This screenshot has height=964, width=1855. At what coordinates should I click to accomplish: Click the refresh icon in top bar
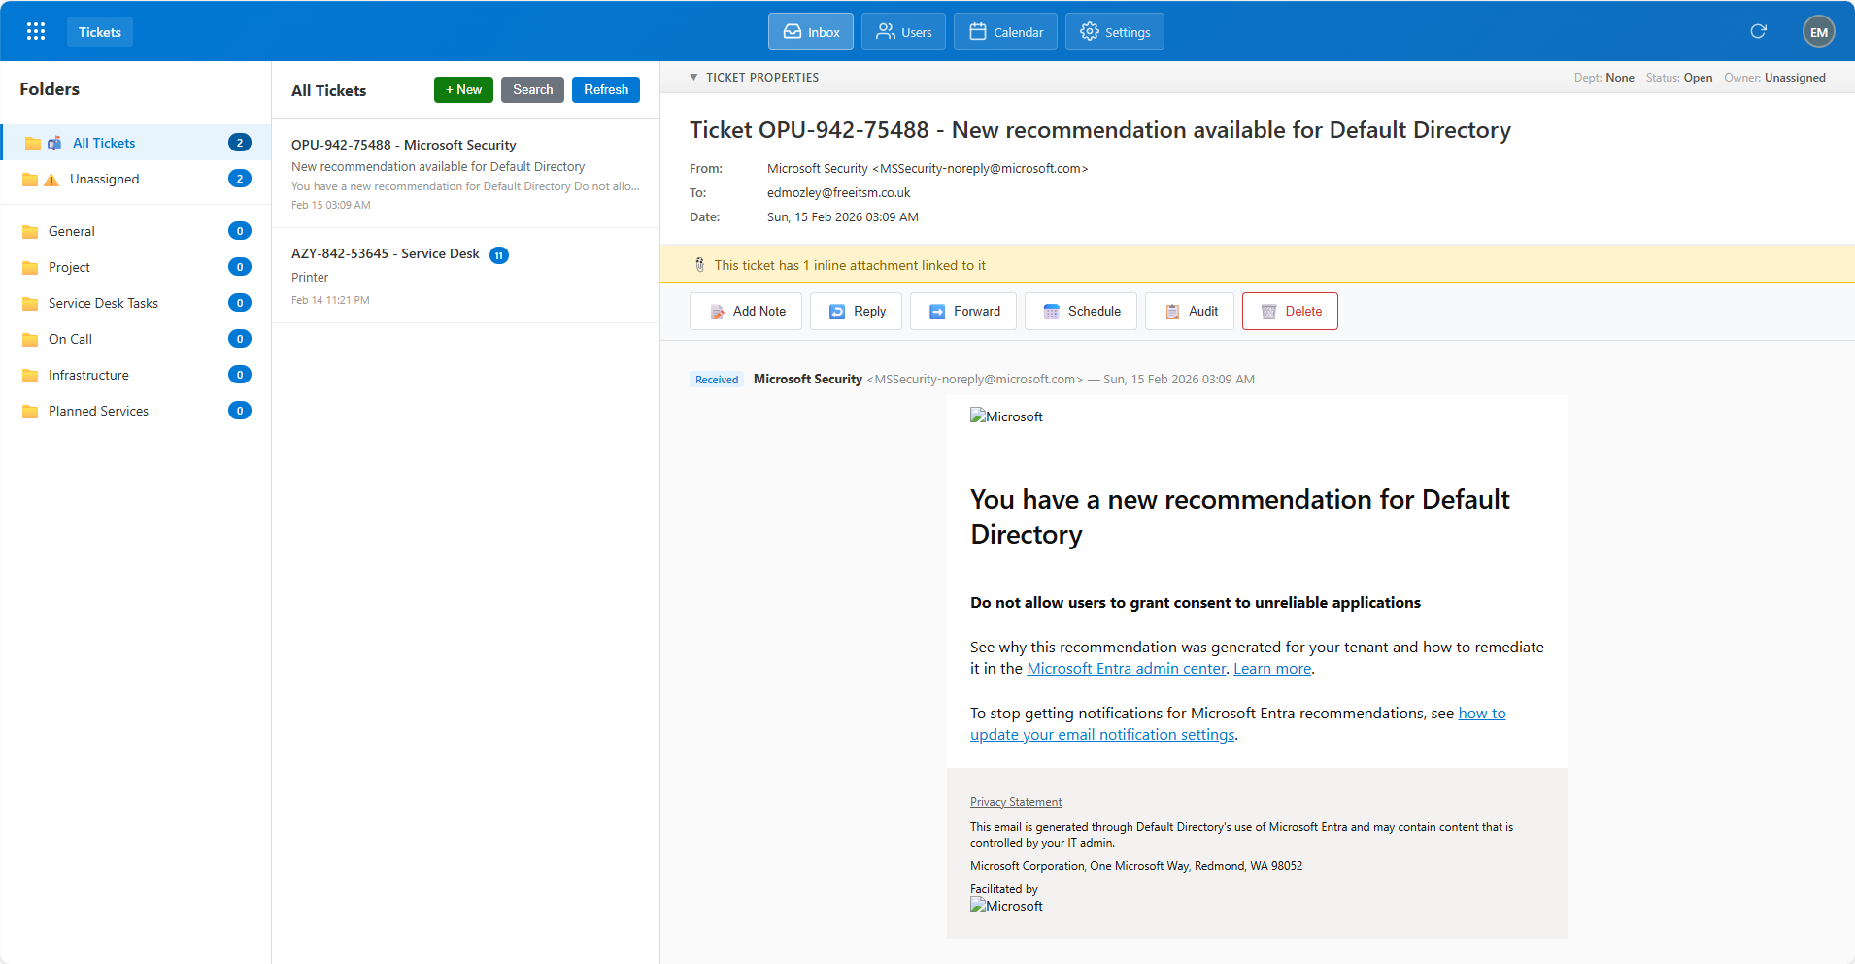[x=1758, y=31]
